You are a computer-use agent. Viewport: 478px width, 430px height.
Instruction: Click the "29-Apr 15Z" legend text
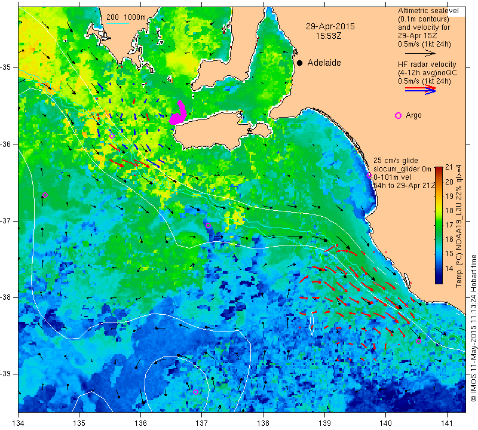416,36
